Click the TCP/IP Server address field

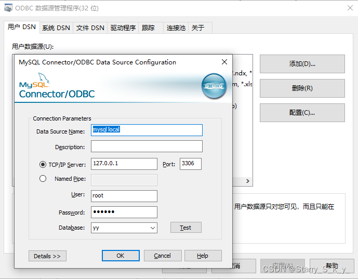pyautogui.click(x=124, y=164)
